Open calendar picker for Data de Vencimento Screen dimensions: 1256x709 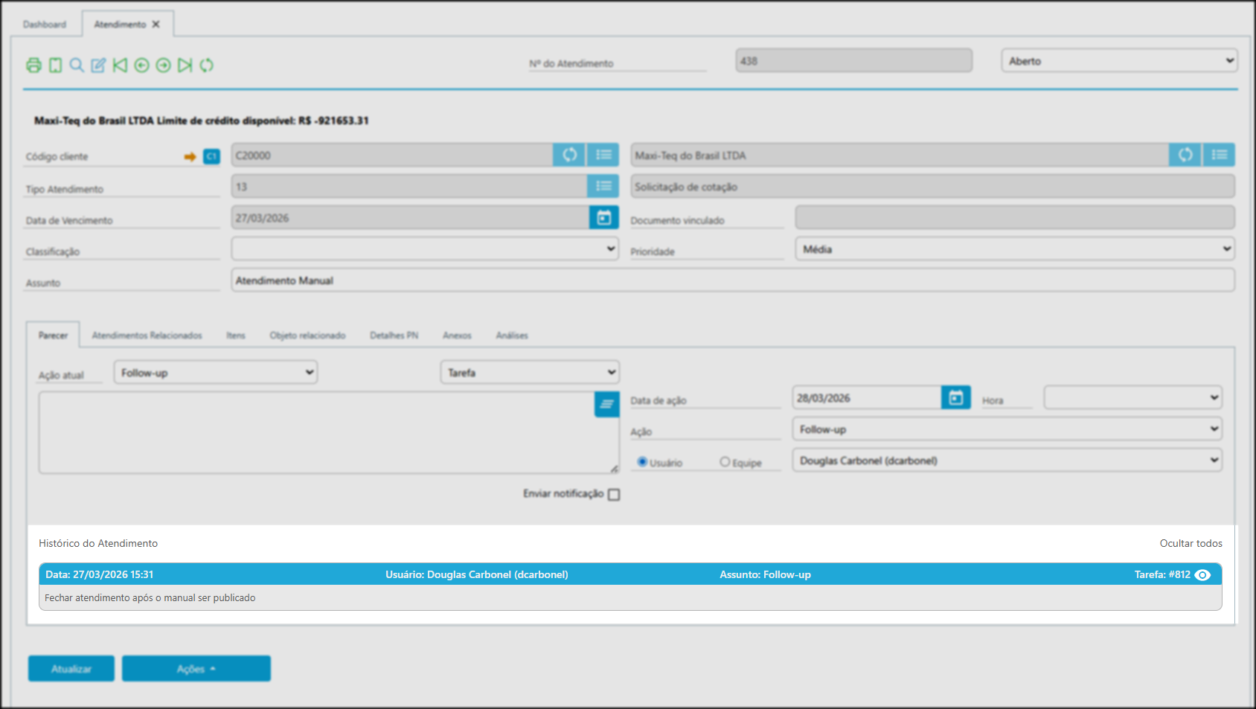(x=603, y=217)
